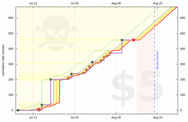Select the green datapoint at 200 minutes
188x122 pixels.
[x=51, y=79]
